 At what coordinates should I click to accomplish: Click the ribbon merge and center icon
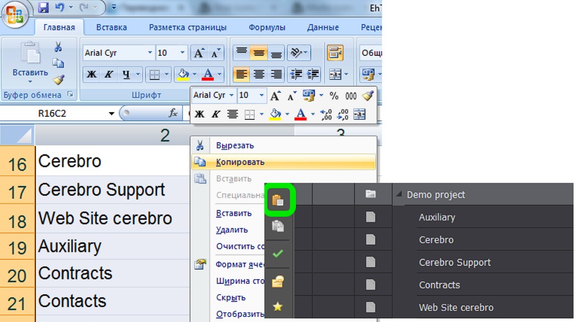pyautogui.click(x=335, y=74)
